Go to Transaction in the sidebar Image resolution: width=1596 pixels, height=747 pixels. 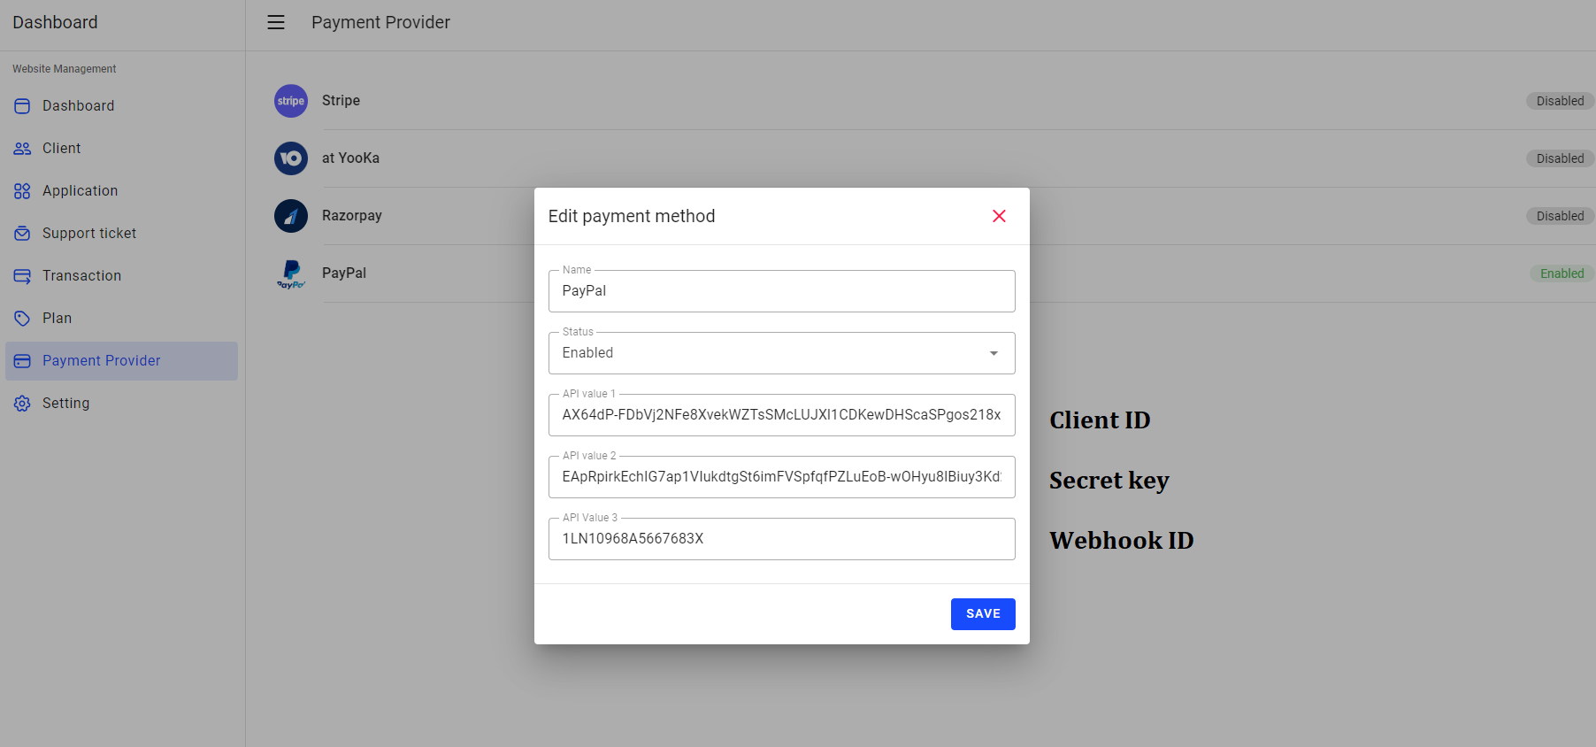pyautogui.click(x=81, y=276)
